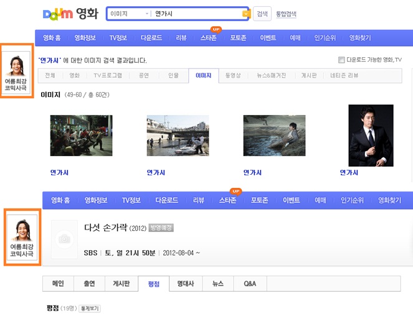Open 포토존 in the nav above 다섯 손가락
The width and height of the screenshot is (413, 316).
click(x=259, y=200)
